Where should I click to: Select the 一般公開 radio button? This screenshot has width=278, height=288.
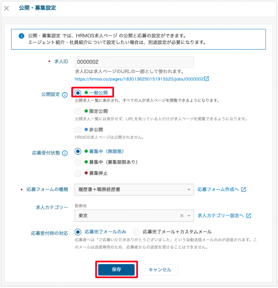78,93
